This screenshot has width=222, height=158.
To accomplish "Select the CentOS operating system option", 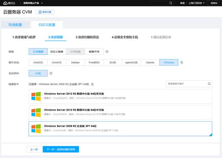I will 38,63.
